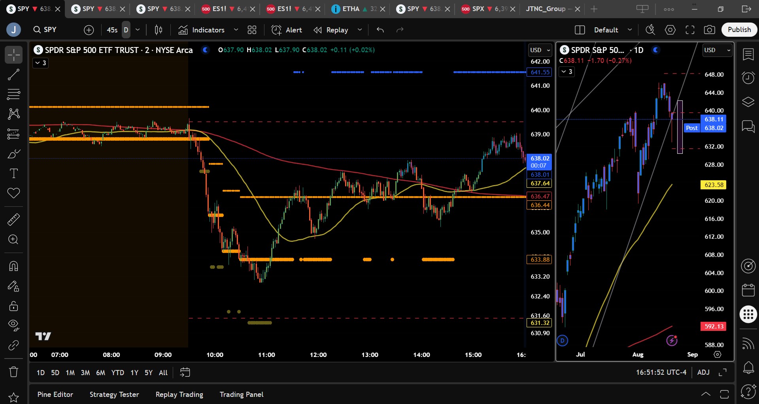Hide all drawings with the eye icon
The image size is (759, 404).
13,325
